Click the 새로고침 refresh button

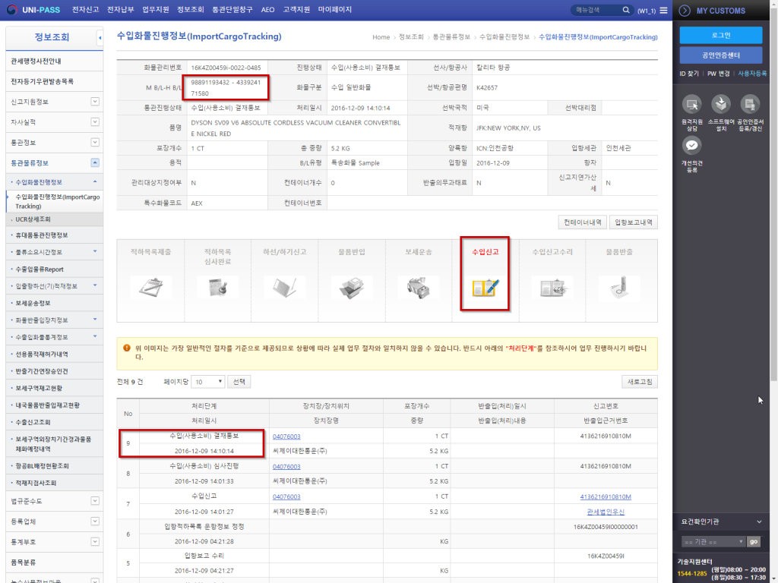(639, 382)
